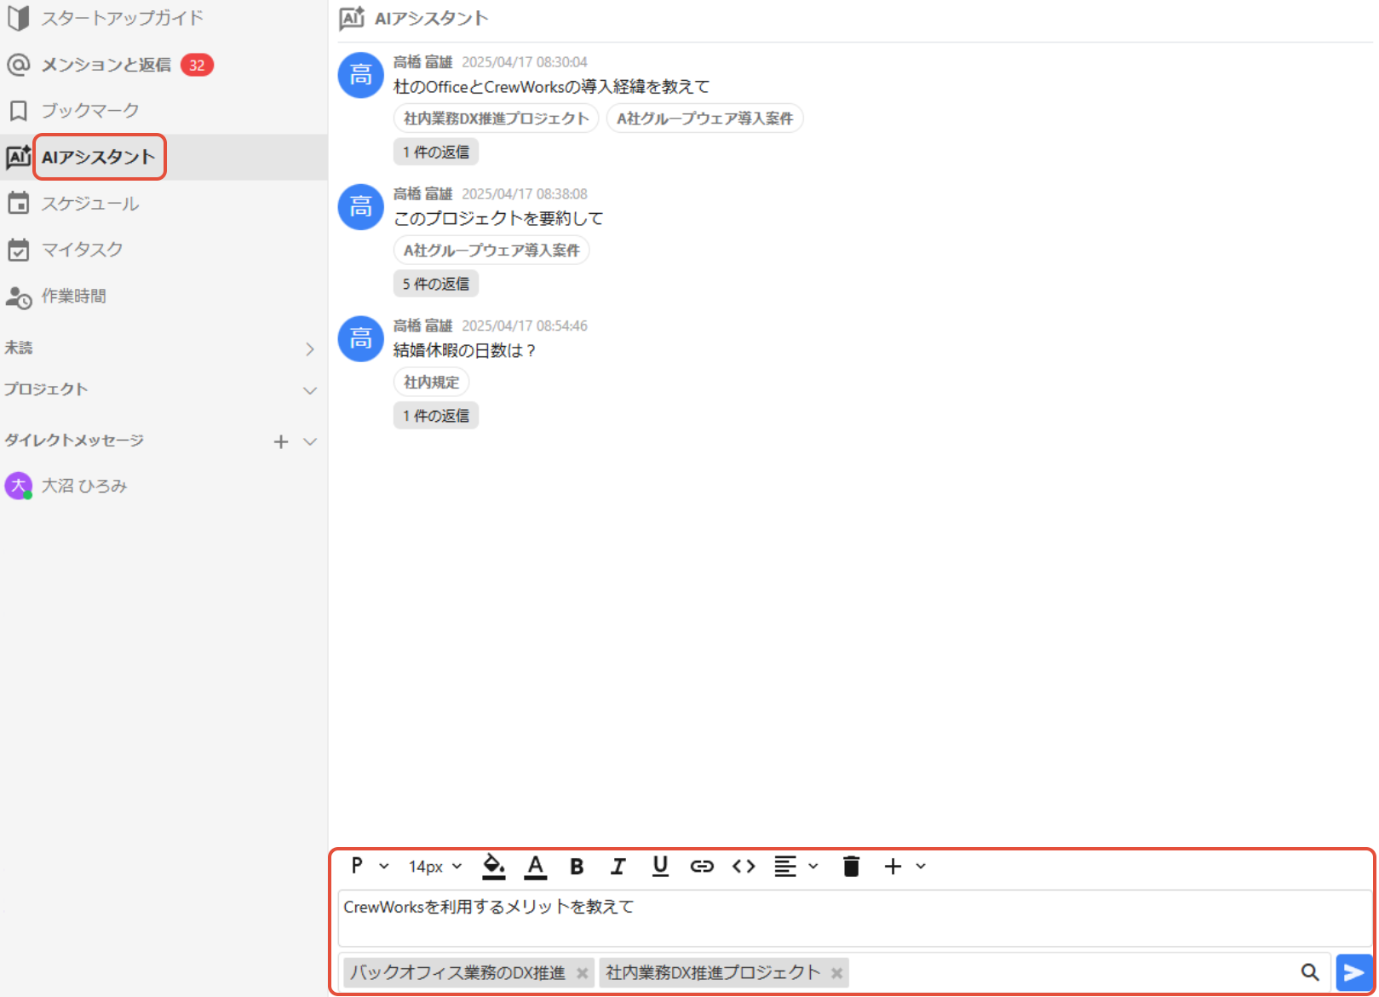This screenshot has width=1379, height=997.
Task: Click the bookmark icon in the sidebar
Action: [18, 111]
